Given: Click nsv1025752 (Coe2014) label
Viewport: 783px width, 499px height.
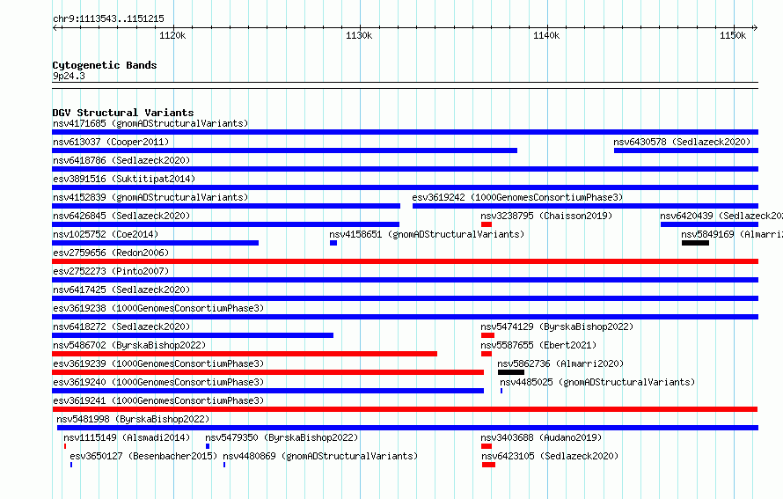Looking at the screenshot, I should 106,234.
